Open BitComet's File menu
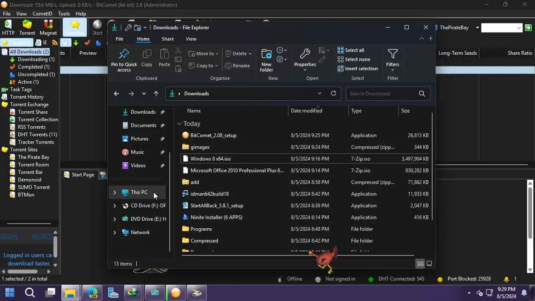 click(x=7, y=14)
